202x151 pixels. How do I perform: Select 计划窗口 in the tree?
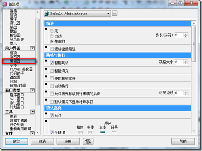click(17, 107)
